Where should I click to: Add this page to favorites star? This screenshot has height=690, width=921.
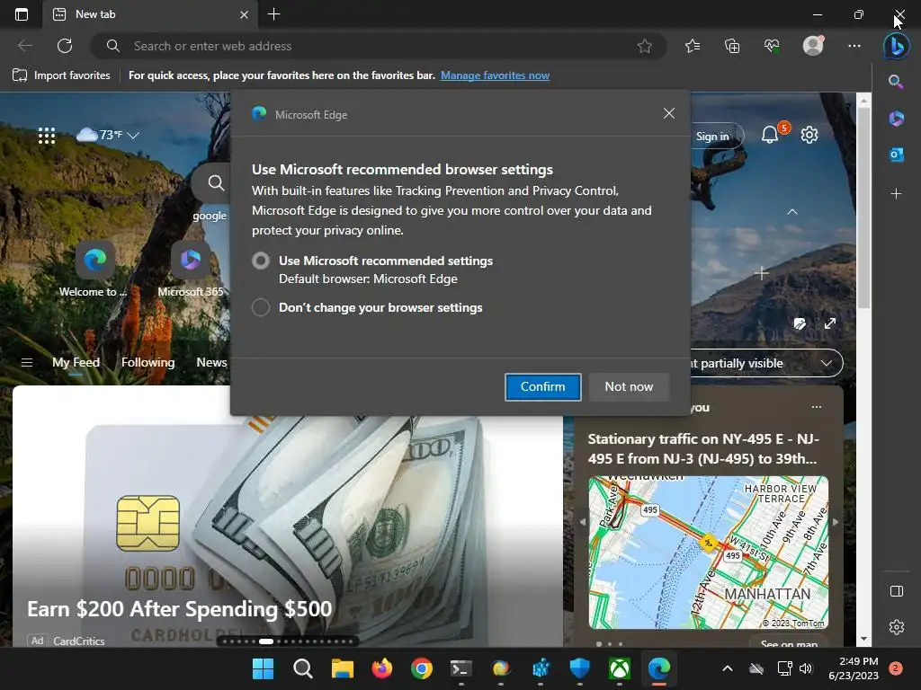coord(644,46)
